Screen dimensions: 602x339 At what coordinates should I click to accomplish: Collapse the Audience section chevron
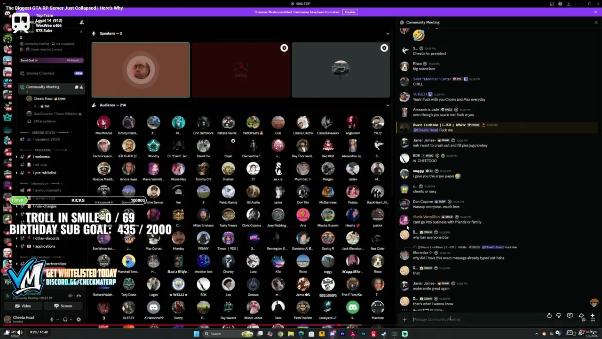coord(388,105)
